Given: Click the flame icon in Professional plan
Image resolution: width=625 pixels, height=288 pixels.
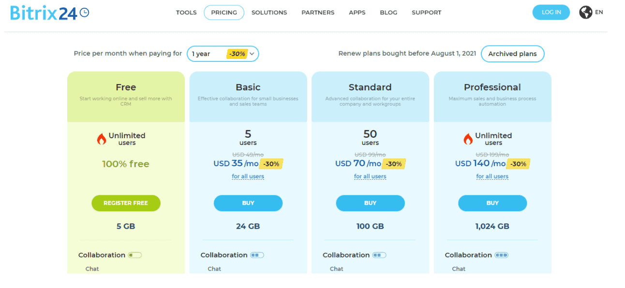Looking at the screenshot, I should (468, 139).
